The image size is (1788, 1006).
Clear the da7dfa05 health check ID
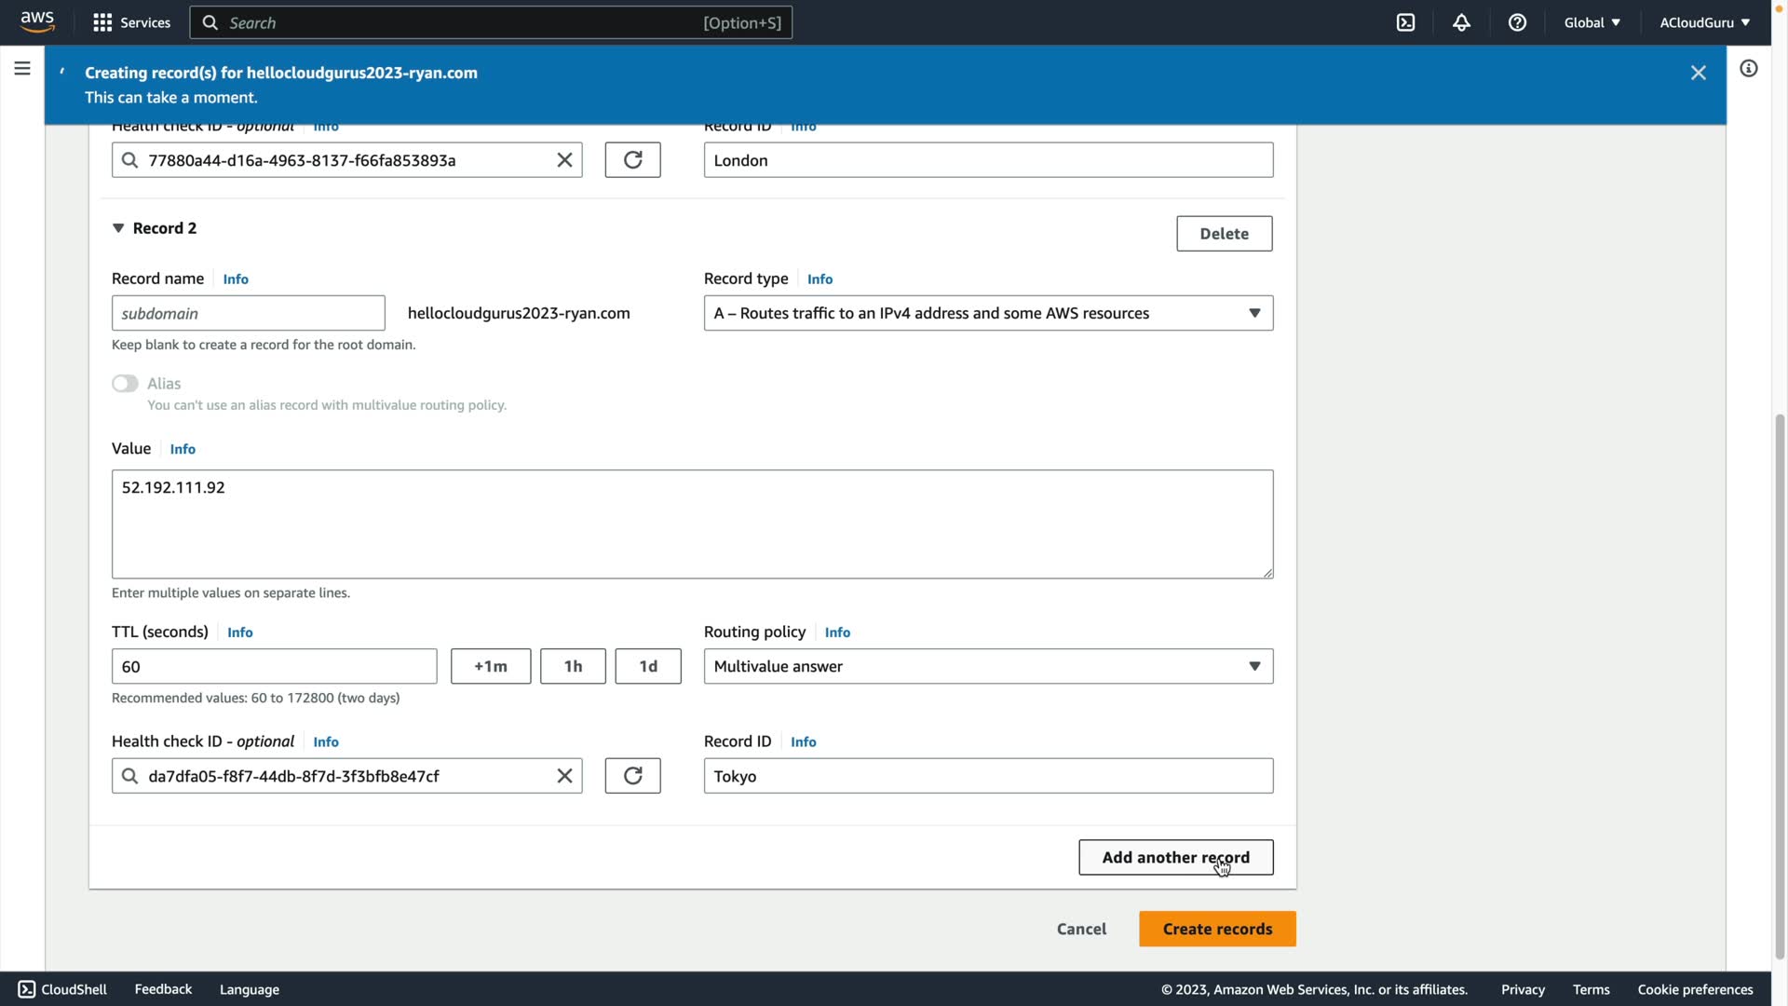pos(564,776)
